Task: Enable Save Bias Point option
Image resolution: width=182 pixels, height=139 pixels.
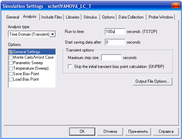Action: [x=11, y=74]
